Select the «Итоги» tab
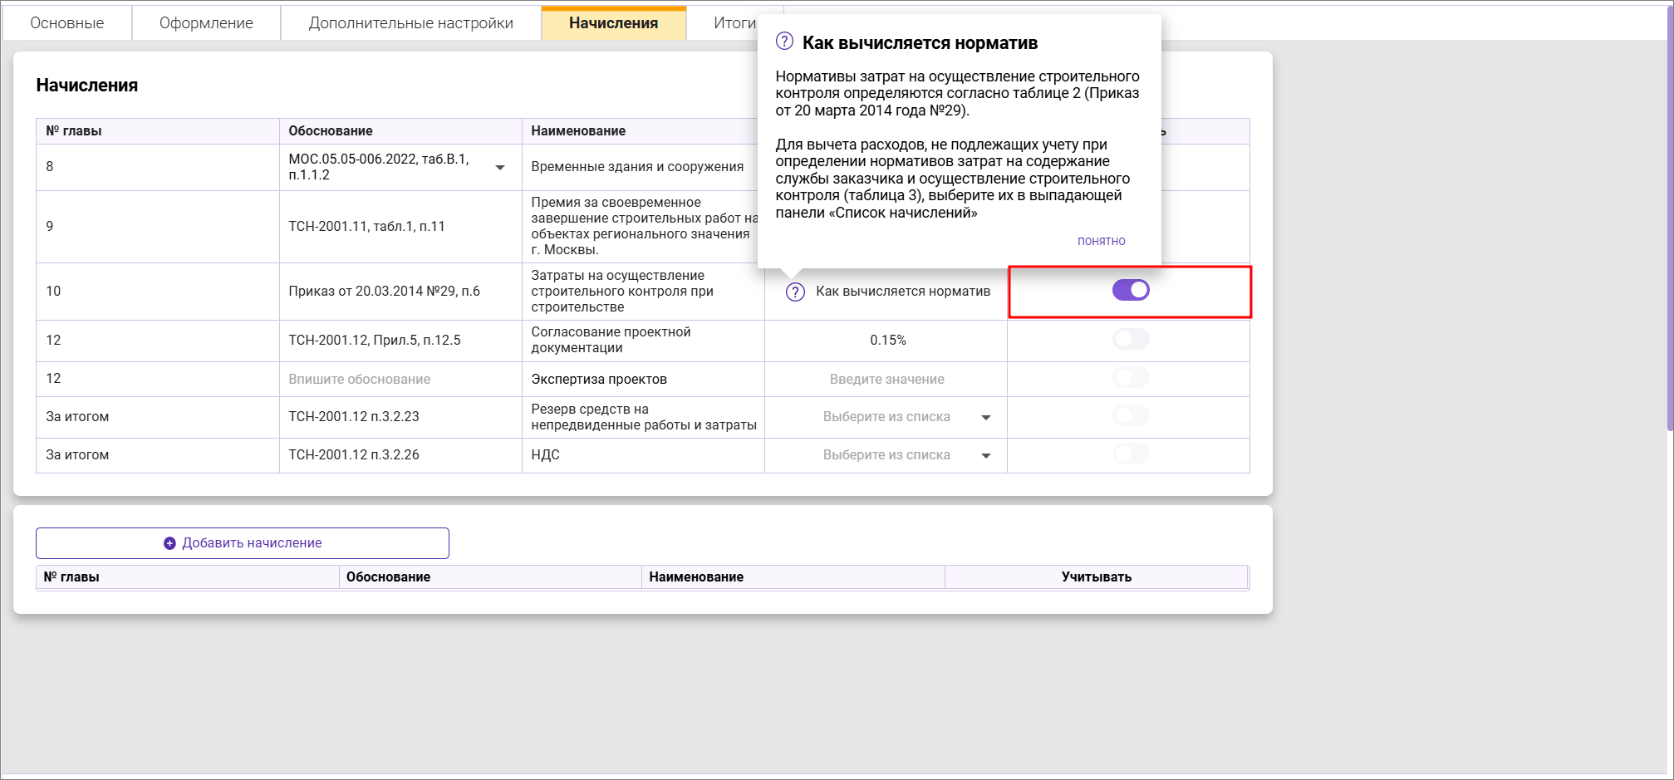The width and height of the screenshot is (1674, 780). point(736,22)
